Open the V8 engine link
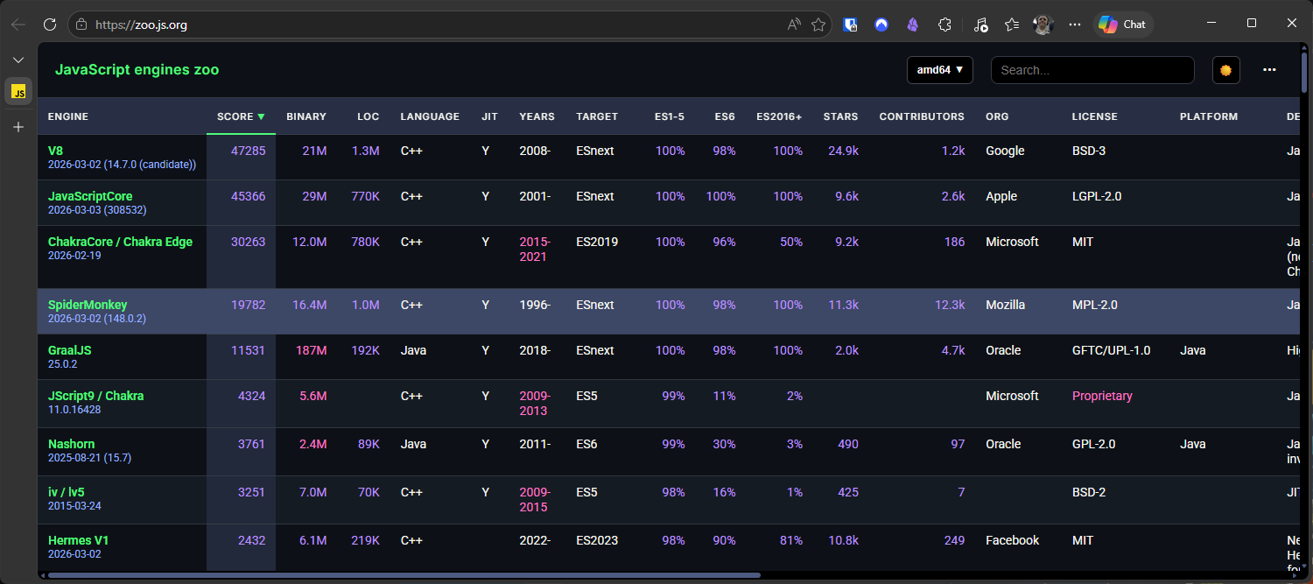This screenshot has width=1313, height=584. pos(55,151)
